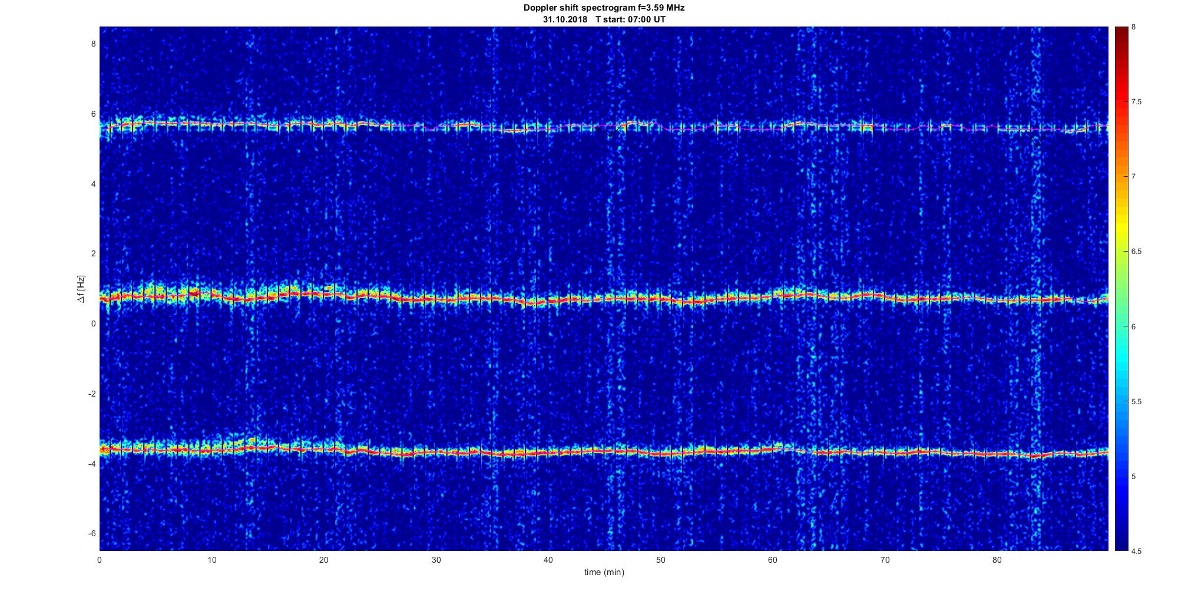Screen dimensions: 1178x591
Task: Click the y-axis tick label '-6'
Action: [x=92, y=533]
